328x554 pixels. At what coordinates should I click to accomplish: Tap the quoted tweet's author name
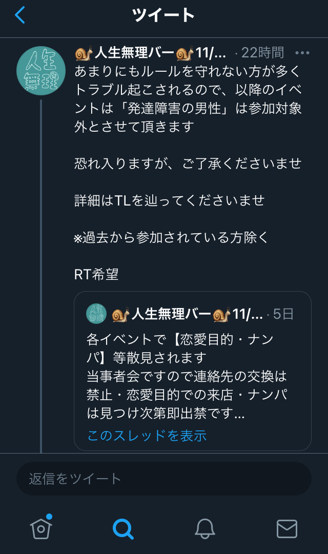click(x=187, y=314)
